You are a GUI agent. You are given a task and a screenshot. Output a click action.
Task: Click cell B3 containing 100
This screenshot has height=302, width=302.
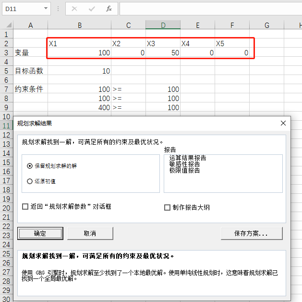pyautogui.click(x=79, y=53)
